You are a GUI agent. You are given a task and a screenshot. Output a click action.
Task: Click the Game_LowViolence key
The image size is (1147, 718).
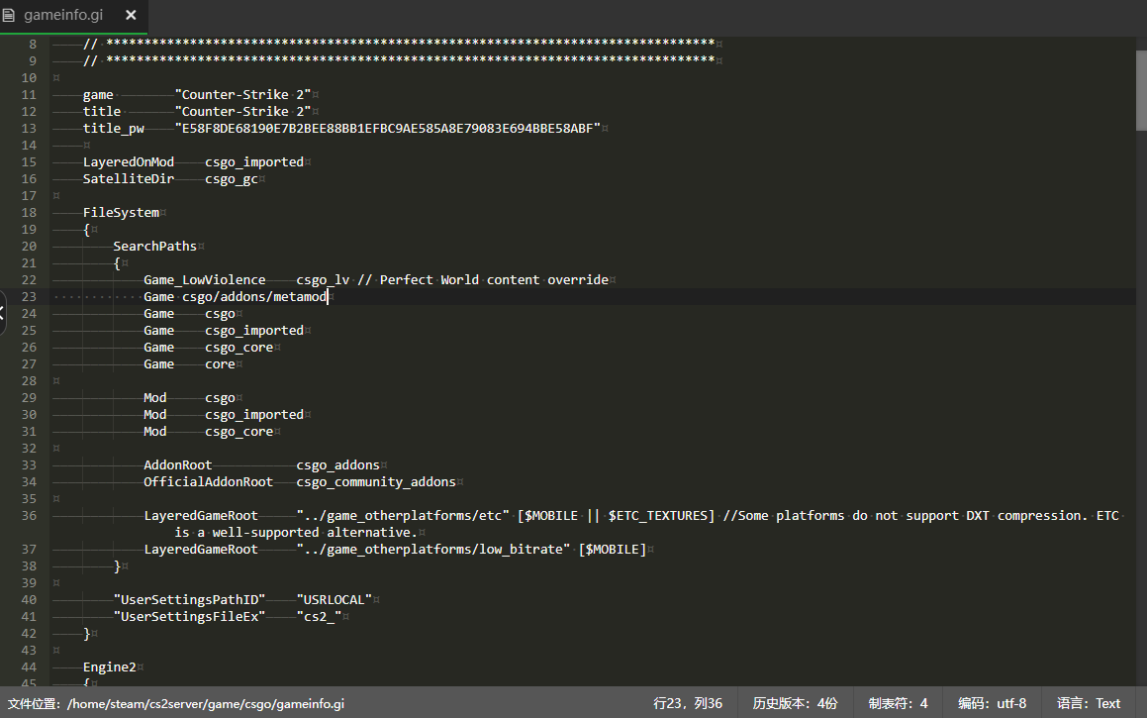pyautogui.click(x=205, y=279)
